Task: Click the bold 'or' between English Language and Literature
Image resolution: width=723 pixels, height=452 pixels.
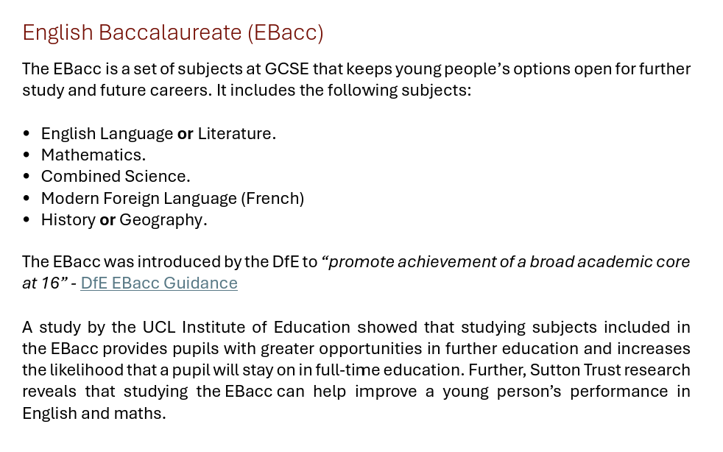Action: [x=186, y=134]
